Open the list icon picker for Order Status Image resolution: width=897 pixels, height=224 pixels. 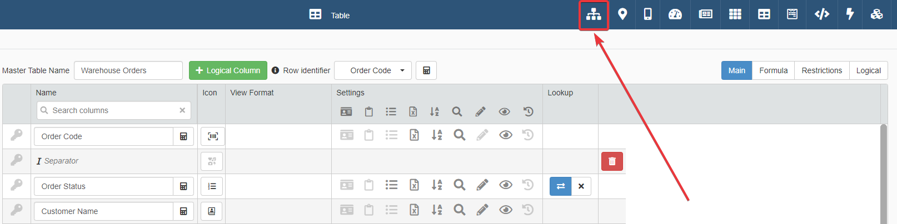212,186
